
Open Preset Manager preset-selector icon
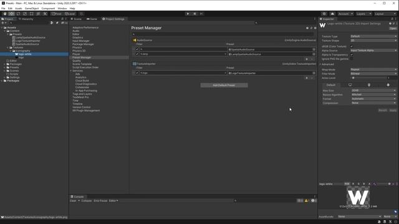311,28
